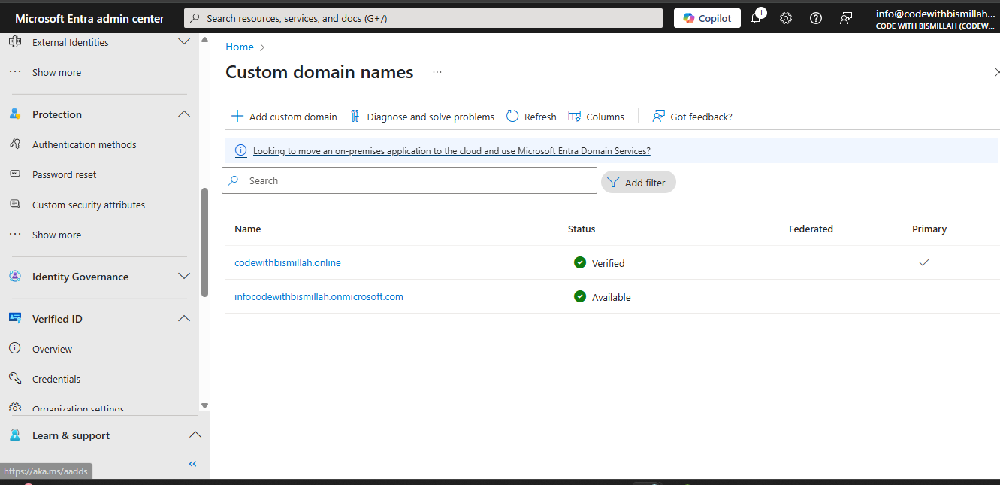Screen dimensions: 1000x485
Task: Click Got feedback?
Action: [692, 117]
